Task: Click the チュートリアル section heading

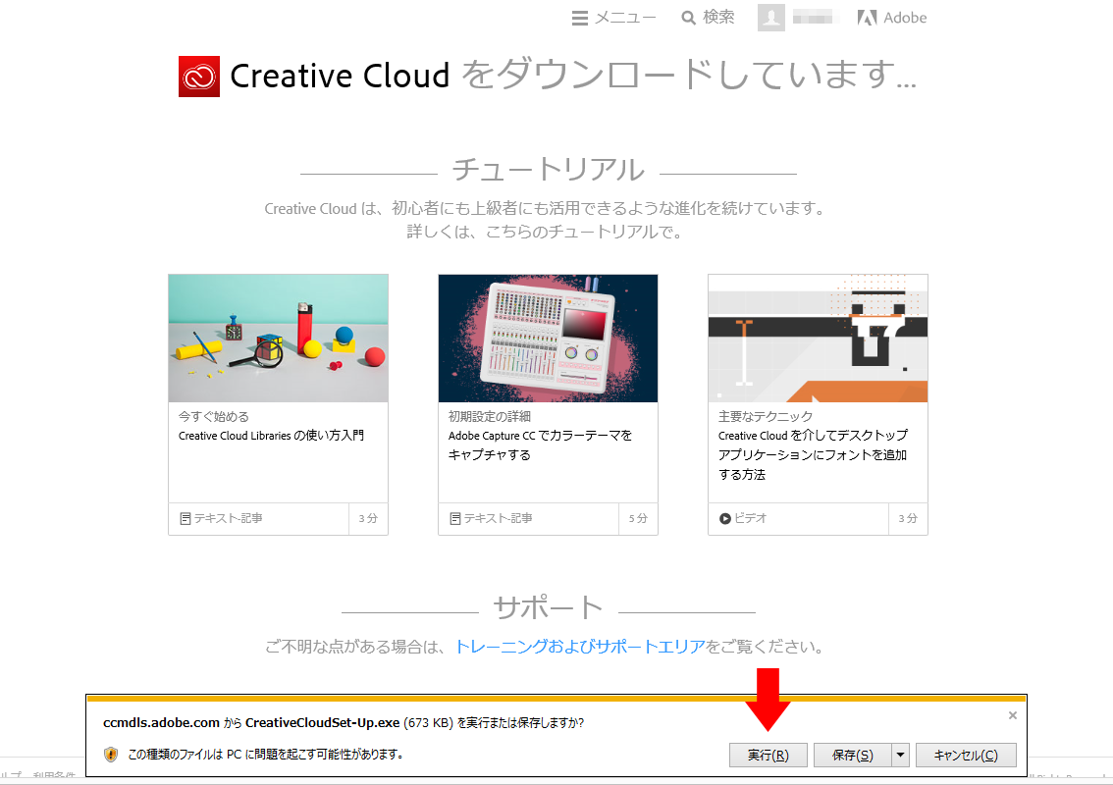Action: coord(548,171)
